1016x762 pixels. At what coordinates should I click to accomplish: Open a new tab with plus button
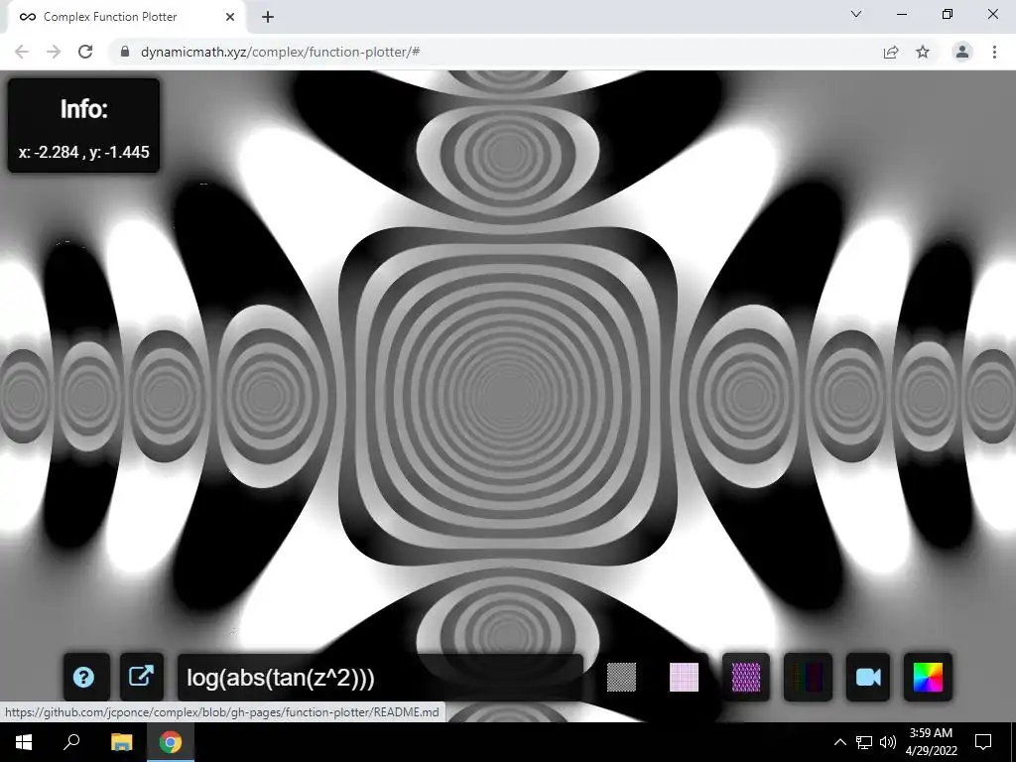point(268,17)
